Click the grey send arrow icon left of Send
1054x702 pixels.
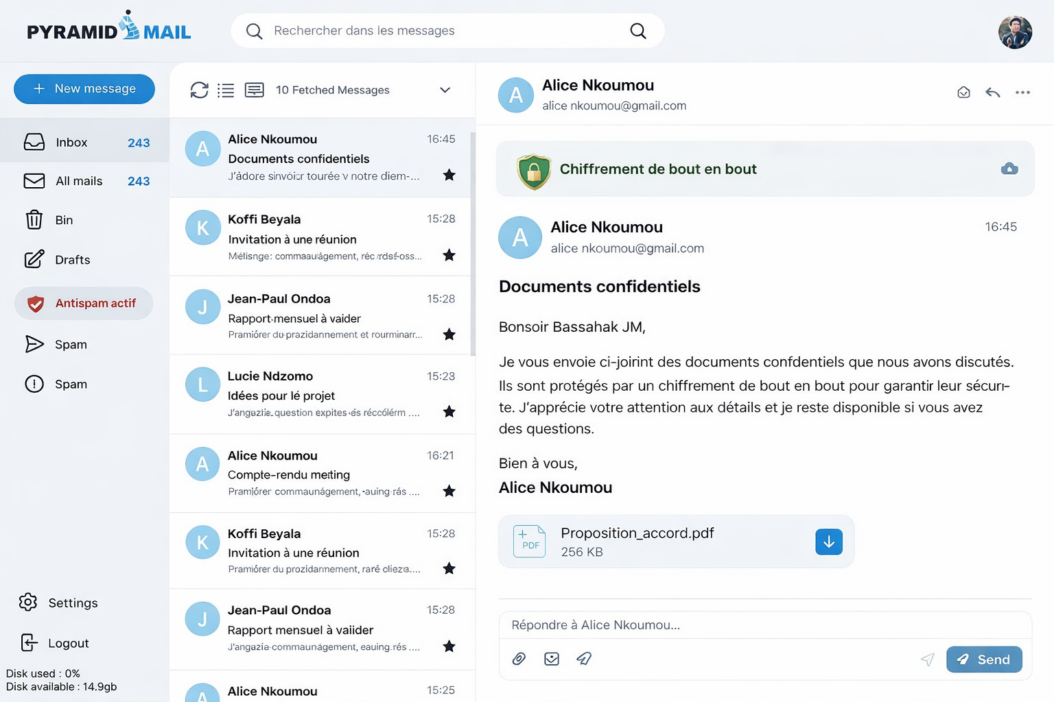pos(928,659)
